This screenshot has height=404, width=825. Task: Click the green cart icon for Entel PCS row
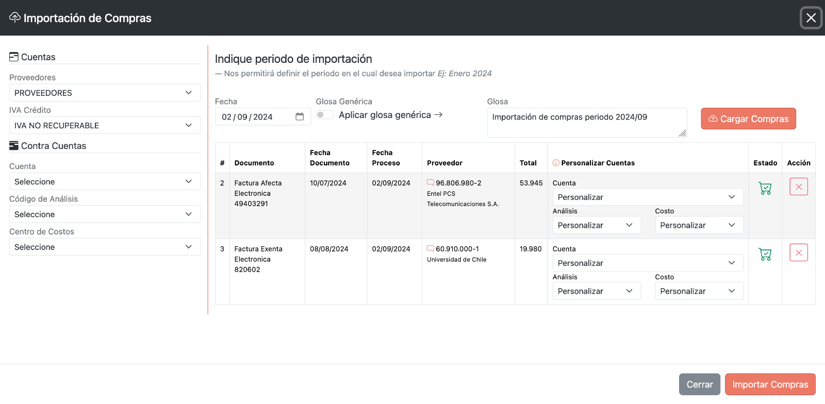(765, 189)
